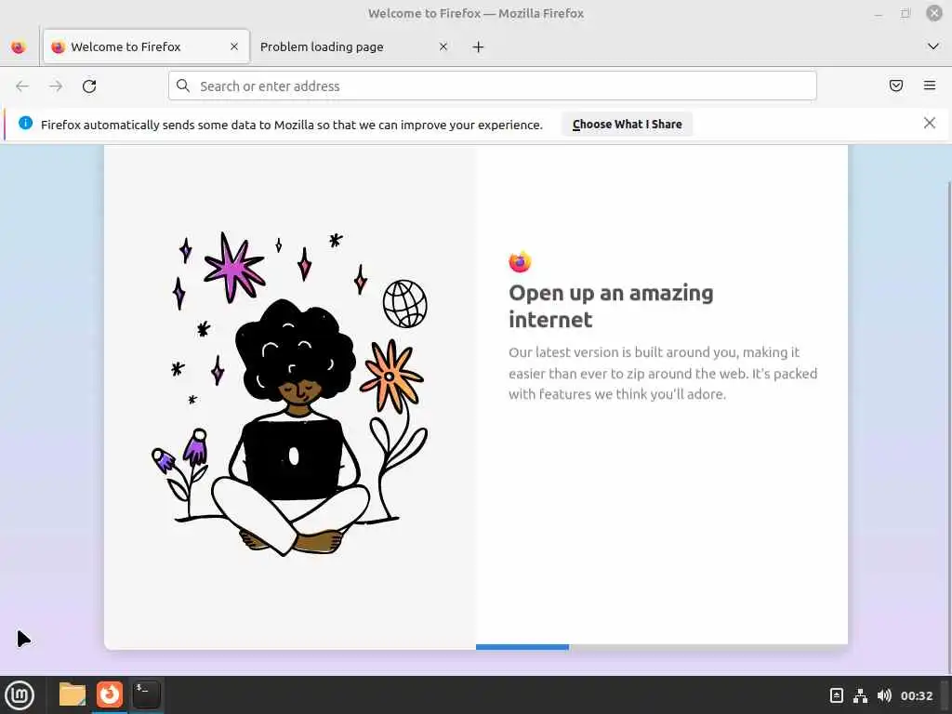This screenshot has width=952, height=714.
Task: Go forward one page
Action: pyautogui.click(x=56, y=86)
